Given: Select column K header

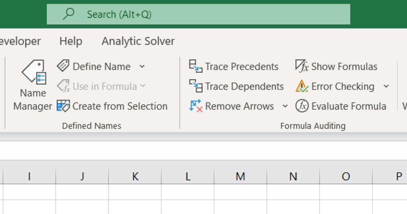Looking at the screenshot, I should point(135,176).
